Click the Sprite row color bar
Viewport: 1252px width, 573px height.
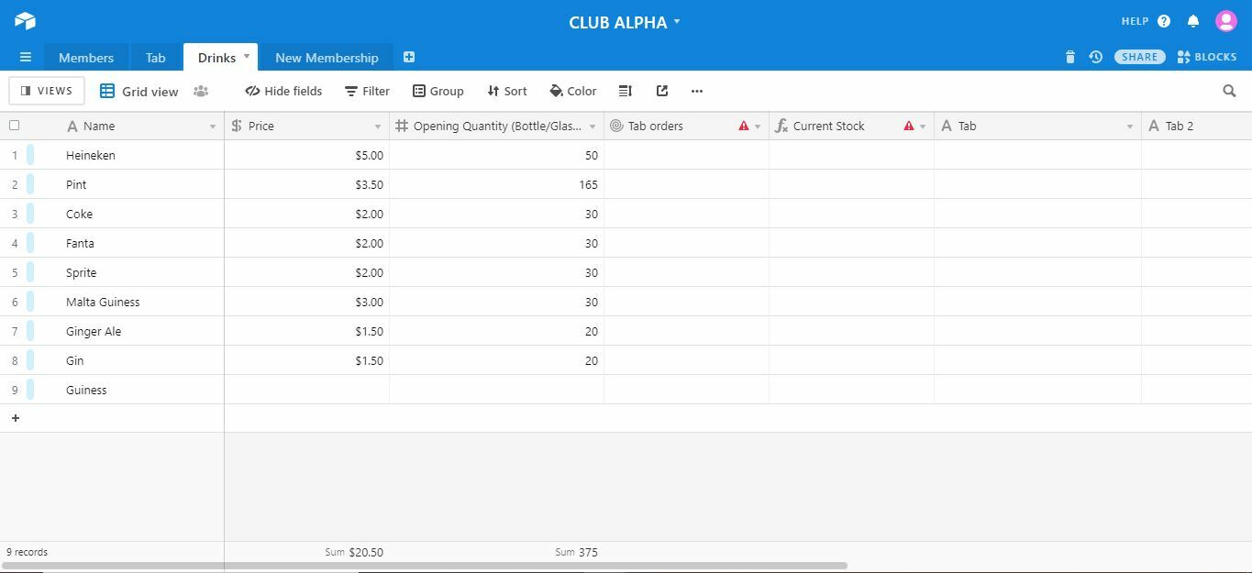click(30, 272)
